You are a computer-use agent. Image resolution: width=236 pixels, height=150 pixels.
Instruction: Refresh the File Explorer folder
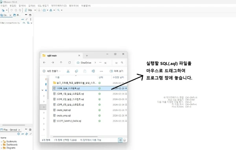point(69,63)
